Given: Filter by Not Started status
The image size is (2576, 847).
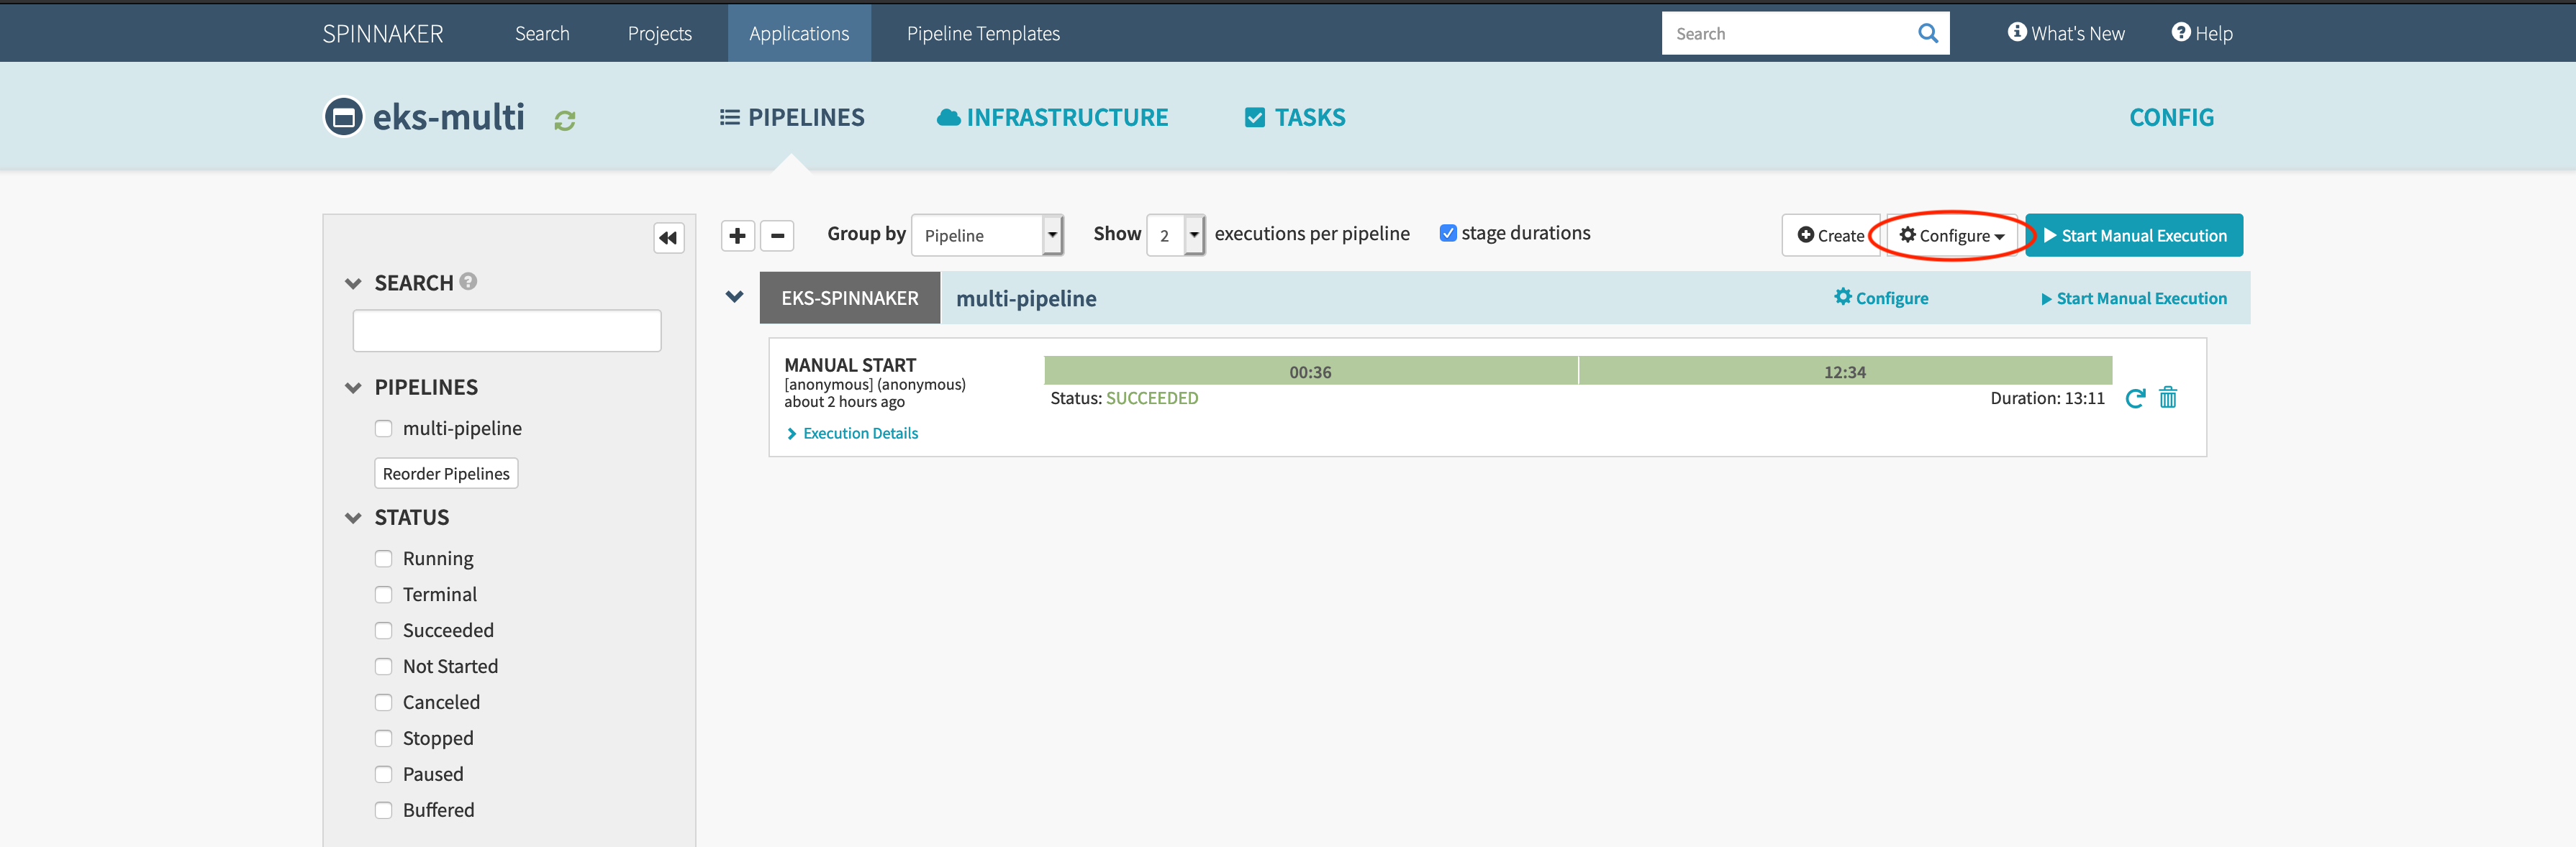Looking at the screenshot, I should coord(383,667).
